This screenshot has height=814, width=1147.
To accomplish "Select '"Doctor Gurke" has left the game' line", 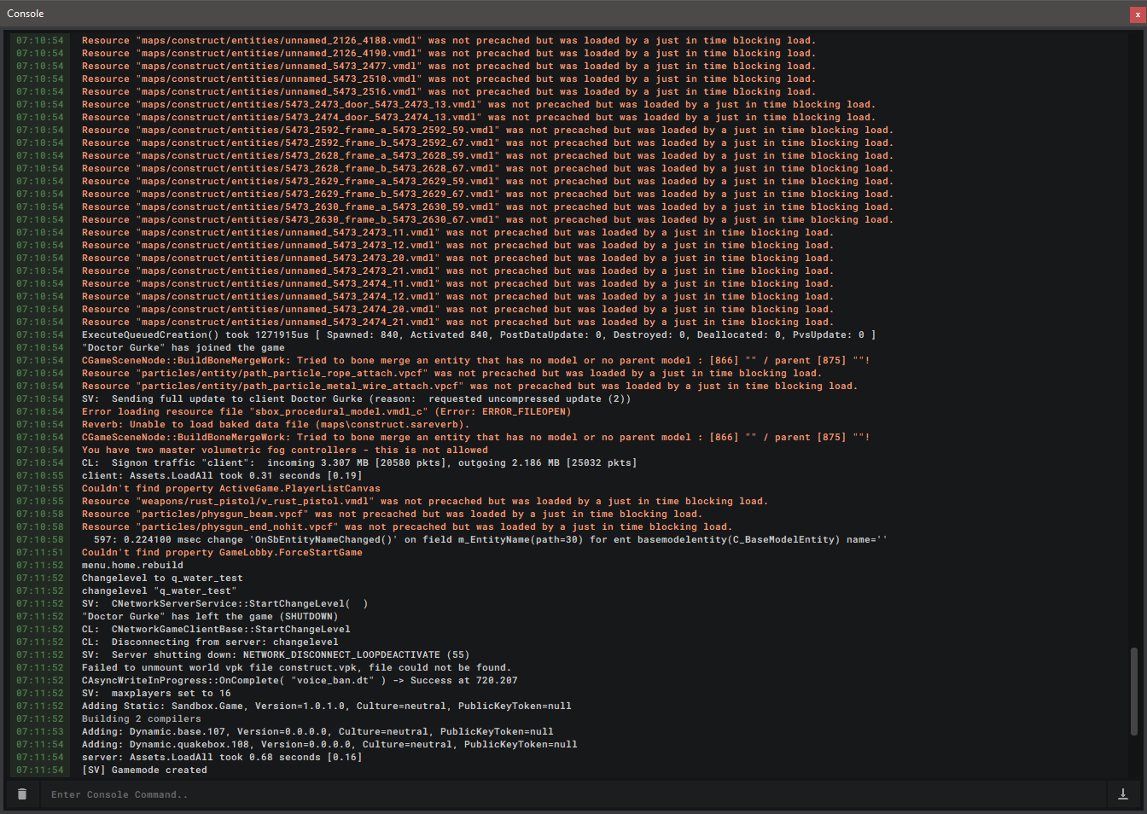I will click(210, 616).
